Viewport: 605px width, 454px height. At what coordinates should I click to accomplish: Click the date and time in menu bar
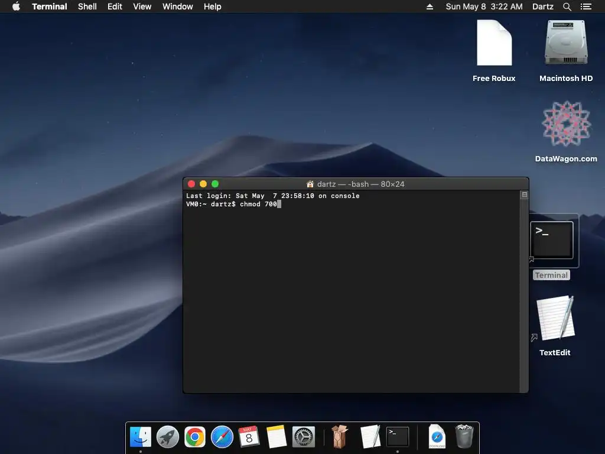(484, 7)
